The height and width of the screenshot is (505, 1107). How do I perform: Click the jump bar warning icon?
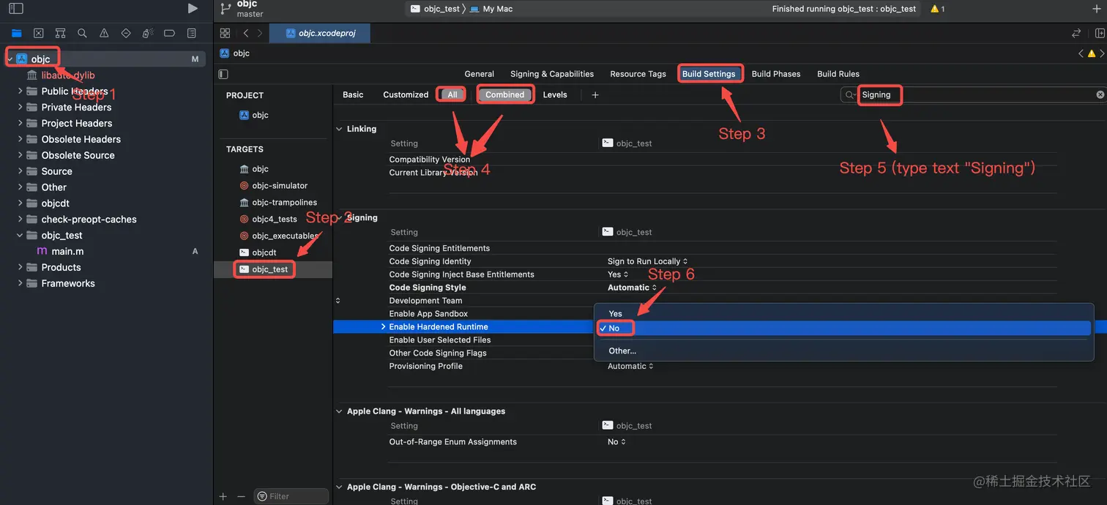pyautogui.click(x=1091, y=53)
